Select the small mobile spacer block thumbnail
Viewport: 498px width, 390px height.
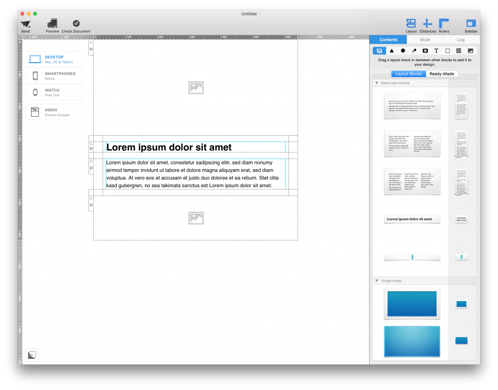click(x=461, y=257)
